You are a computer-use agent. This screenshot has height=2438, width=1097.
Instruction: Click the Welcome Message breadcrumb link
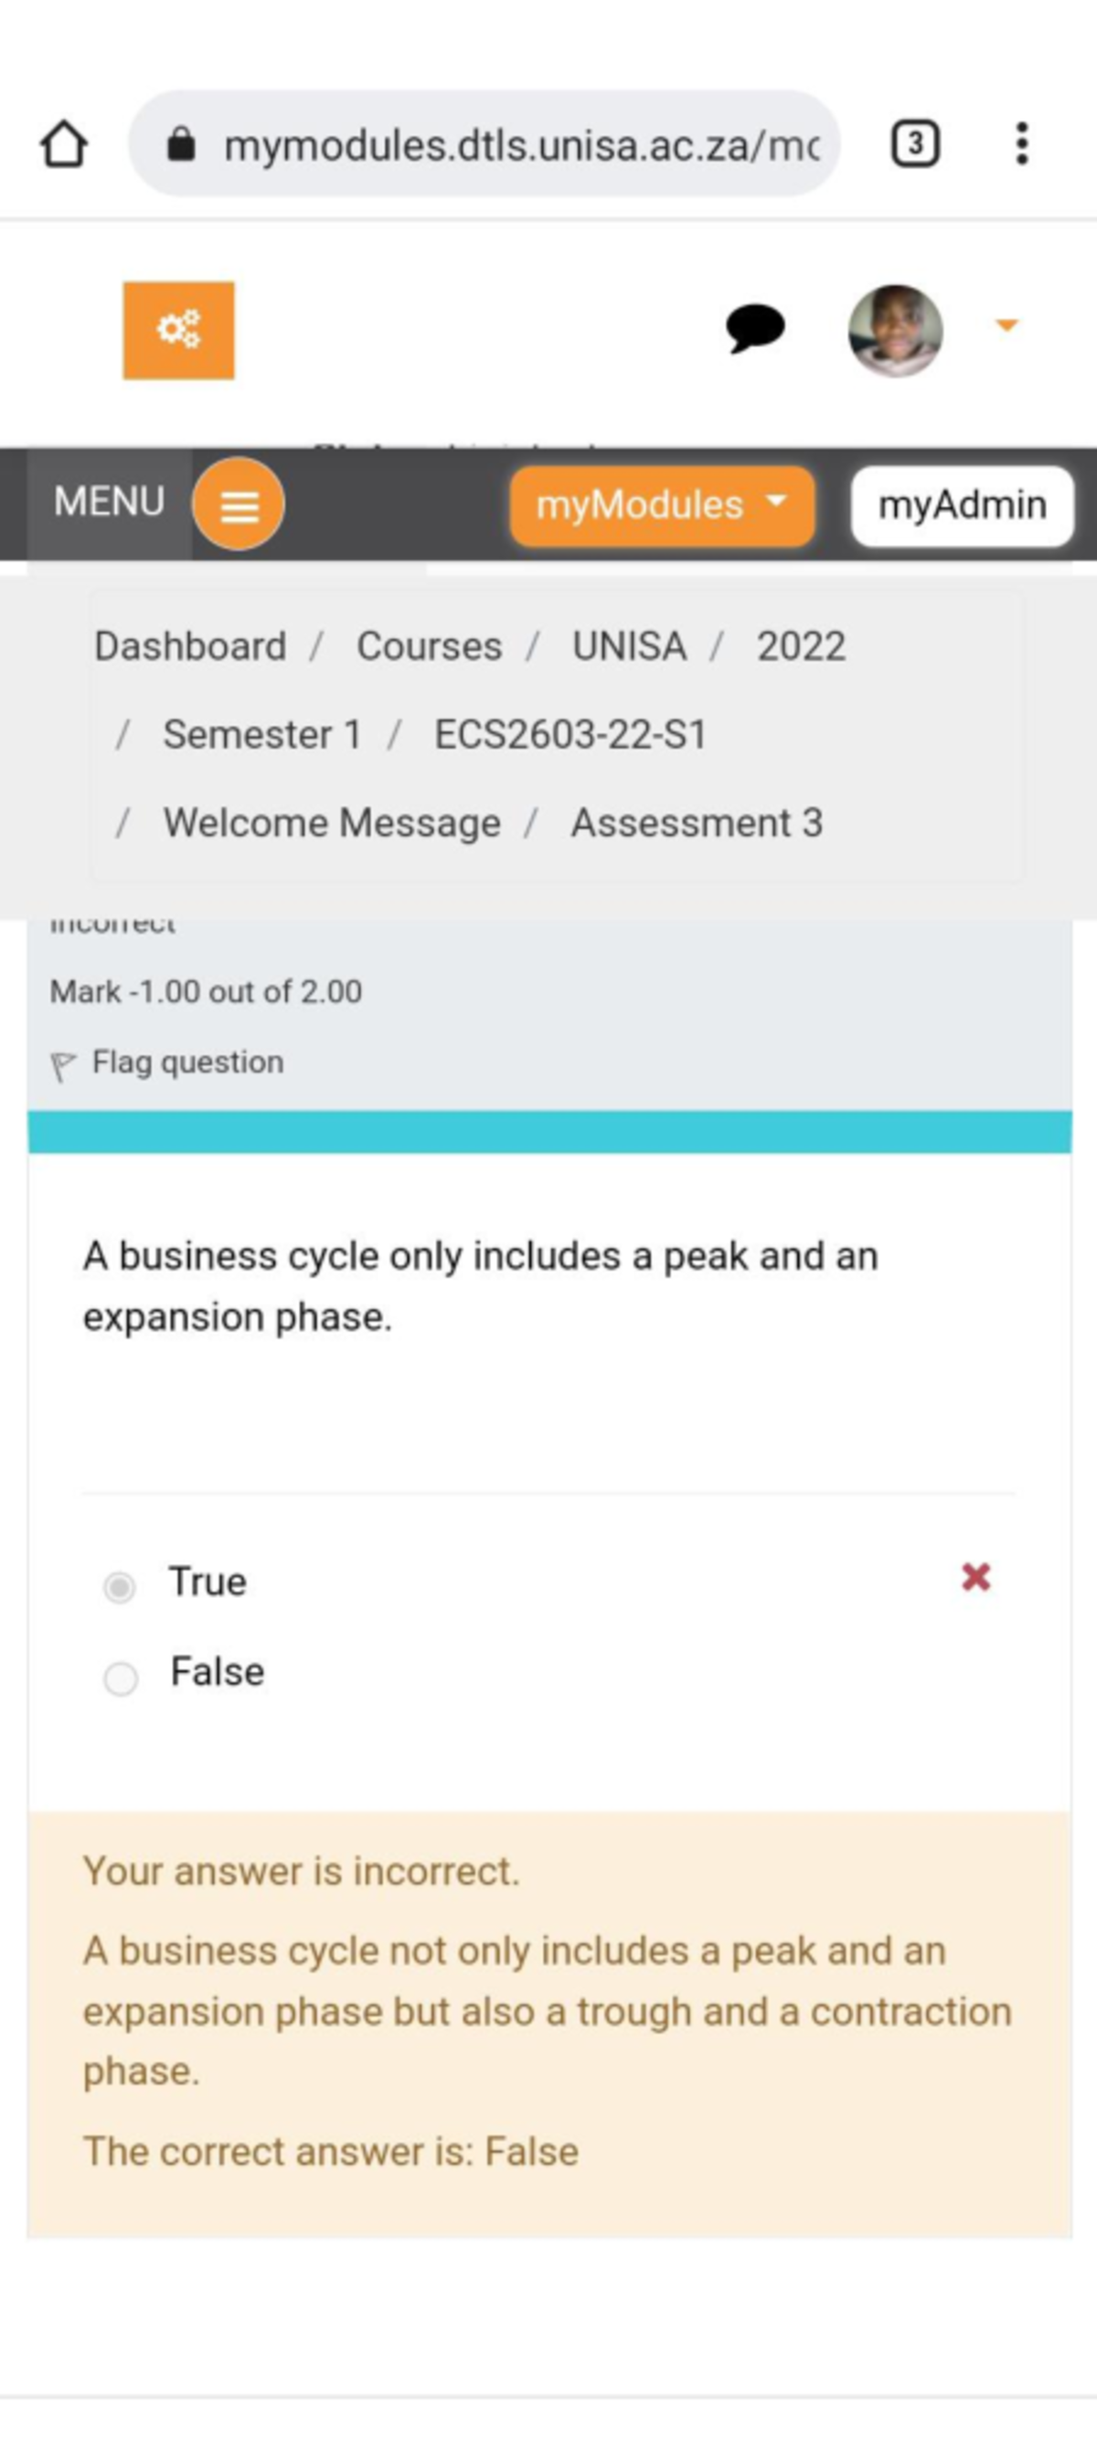pos(331,823)
